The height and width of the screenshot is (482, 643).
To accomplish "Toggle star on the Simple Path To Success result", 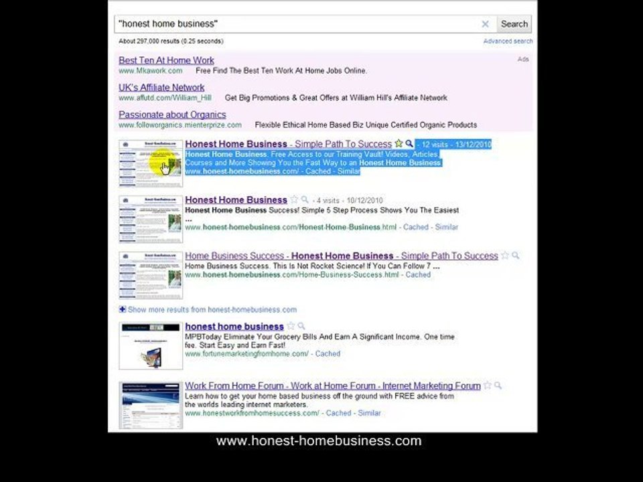I will 399,143.
